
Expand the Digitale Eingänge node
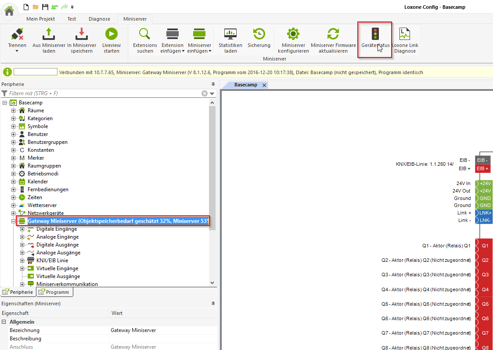pyautogui.click(x=22, y=229)
